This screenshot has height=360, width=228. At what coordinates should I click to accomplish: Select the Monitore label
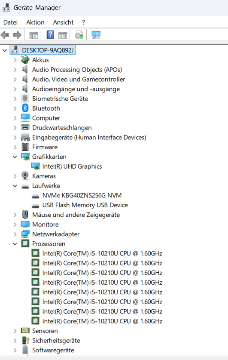pyautogui.click(x=46, y=225)
